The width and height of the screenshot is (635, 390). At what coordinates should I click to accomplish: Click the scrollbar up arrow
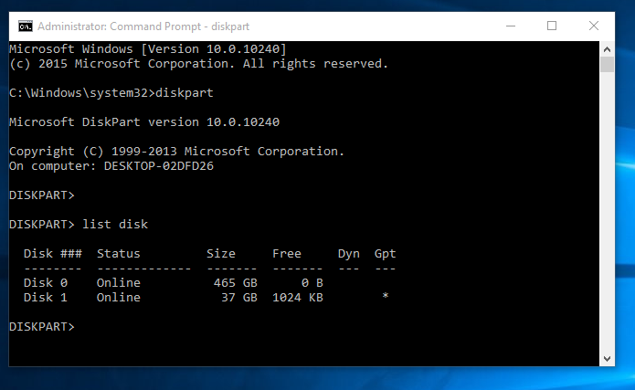[607, 49]
